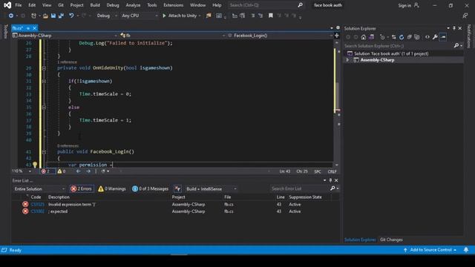Image resolution: width=475 pixels, height=267 pixels.
Task: Click the Undo arrow icon
Action: click(71, 16)
